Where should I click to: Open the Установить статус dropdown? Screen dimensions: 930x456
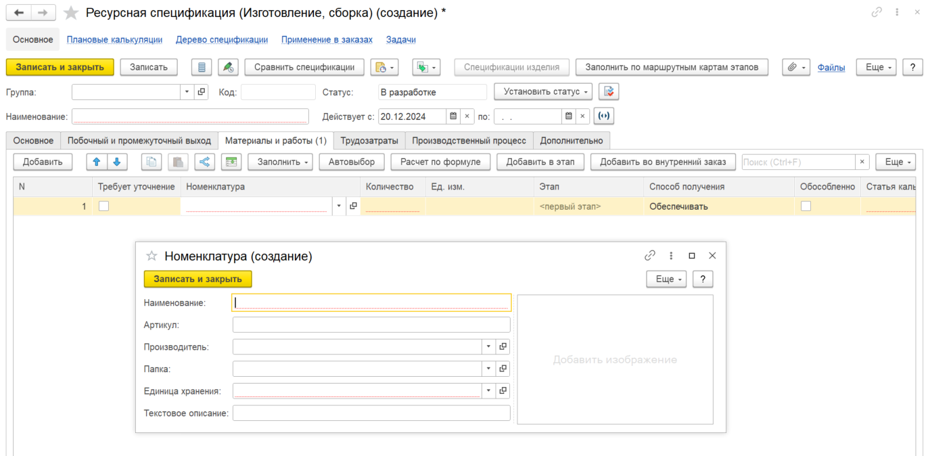tap(543, 91)
